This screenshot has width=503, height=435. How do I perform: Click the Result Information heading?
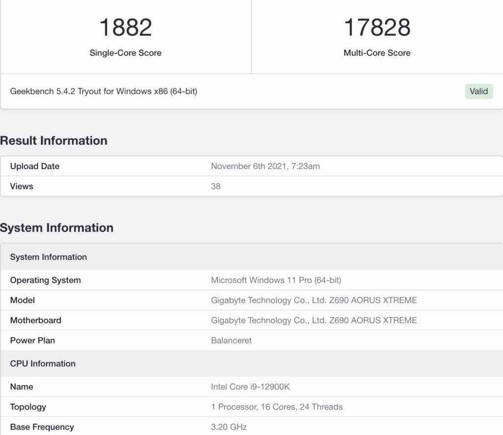[x=54, y=141]
